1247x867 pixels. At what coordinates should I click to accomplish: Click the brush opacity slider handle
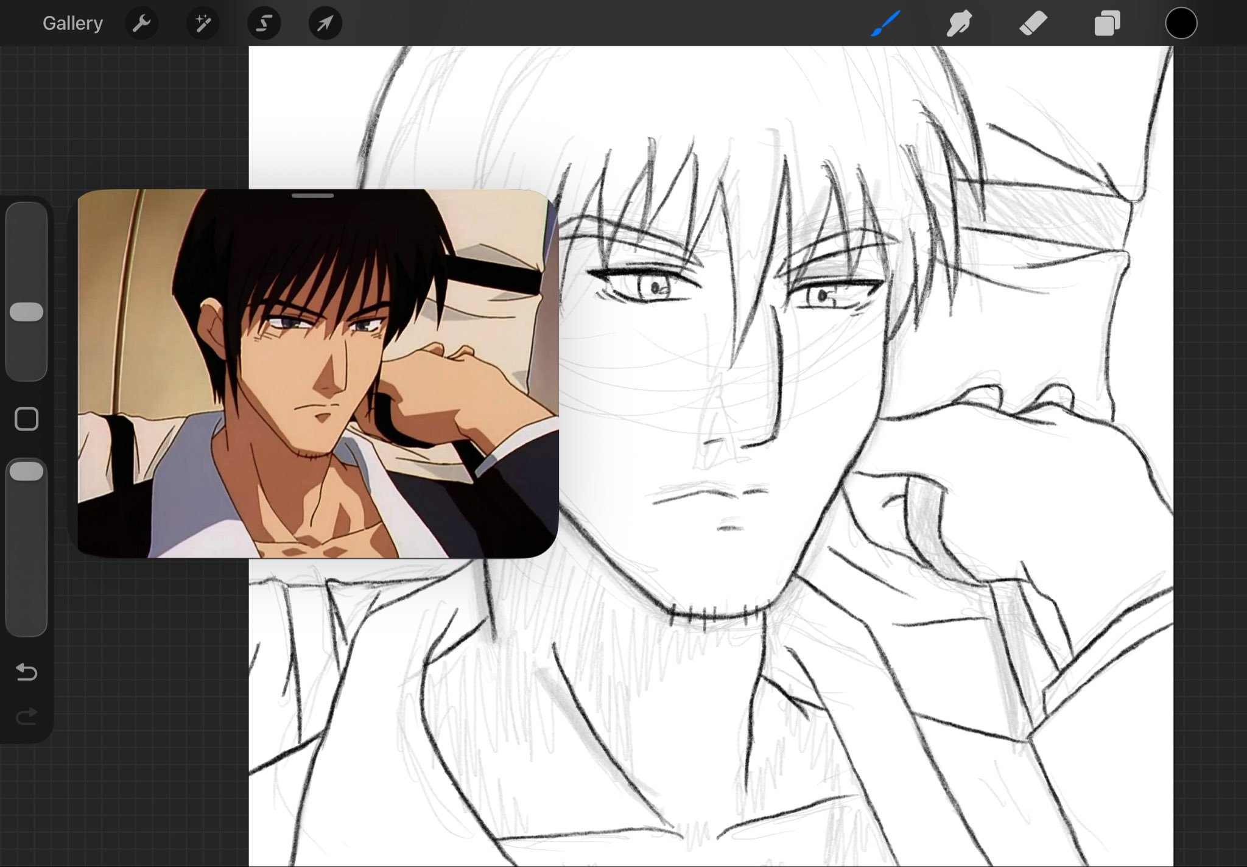pos(27,471)
